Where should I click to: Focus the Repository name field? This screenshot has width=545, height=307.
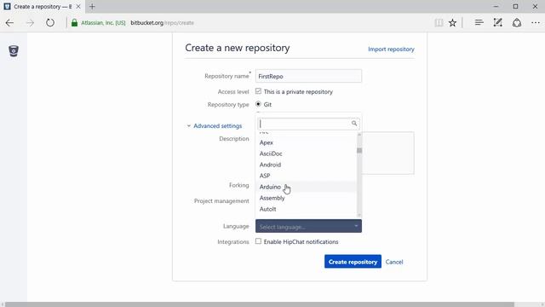[x=308, y=76]
